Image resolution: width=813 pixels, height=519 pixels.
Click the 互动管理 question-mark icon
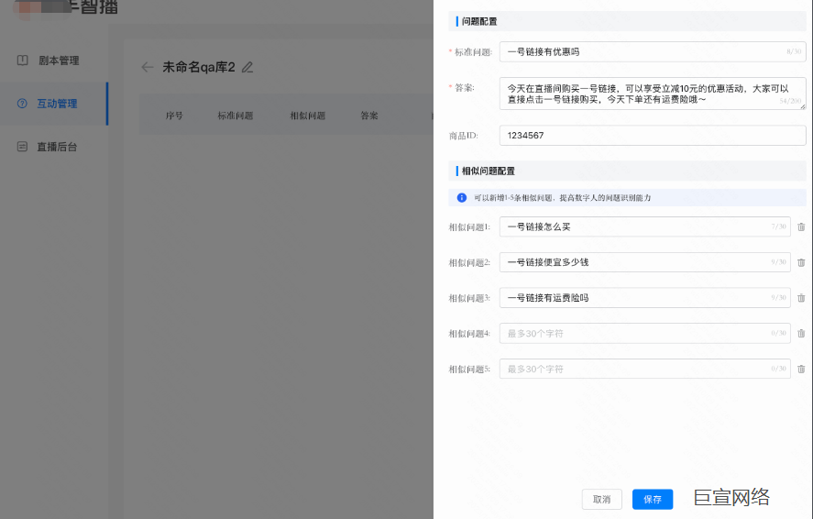point(22,104)
